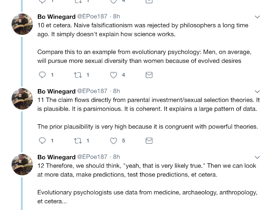
Task: Retweet tweet 11 about parental investment
Action: pyautogui.click(x=78, y=140)
